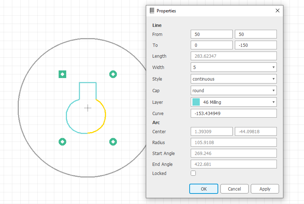Click the Start Angle field
This screenshot has height=204, width=304.
(x=234, y=153)
